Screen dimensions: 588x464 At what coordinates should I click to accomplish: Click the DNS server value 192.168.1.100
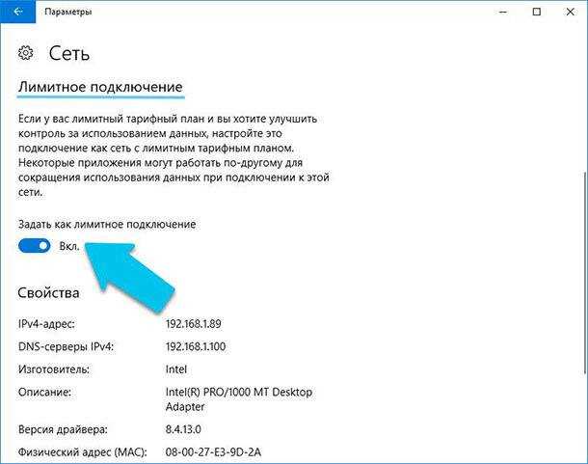(196, 346)
